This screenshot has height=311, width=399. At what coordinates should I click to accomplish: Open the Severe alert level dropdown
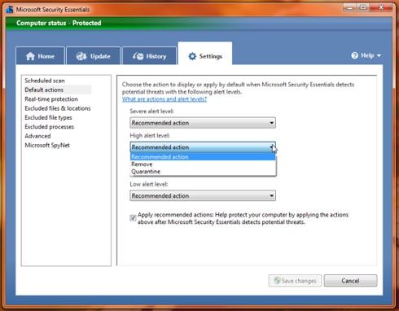click(203, 123)
